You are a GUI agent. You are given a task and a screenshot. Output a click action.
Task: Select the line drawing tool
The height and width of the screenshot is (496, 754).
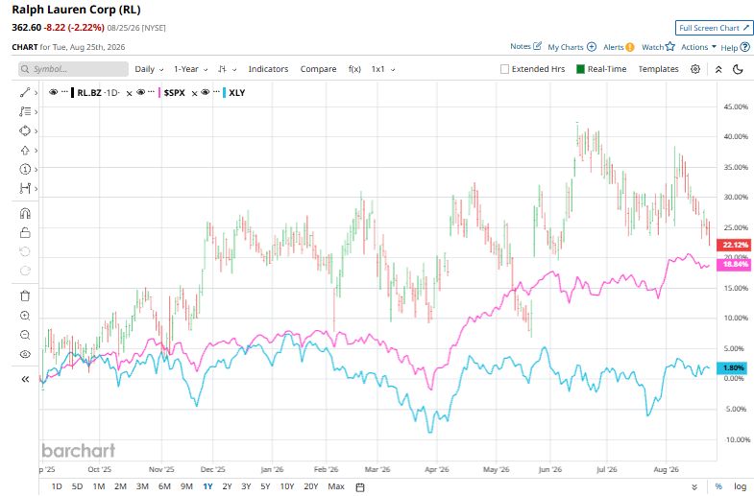[x=25, y=92]
